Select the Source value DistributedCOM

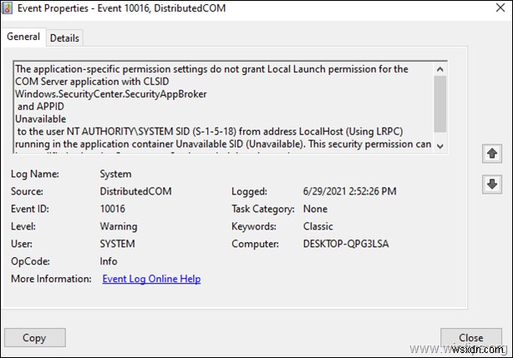135,191
